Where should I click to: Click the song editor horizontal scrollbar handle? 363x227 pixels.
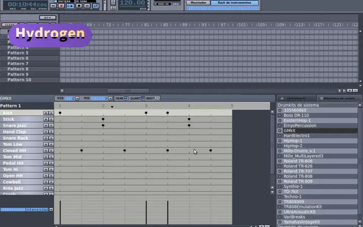tap(128, 91)
